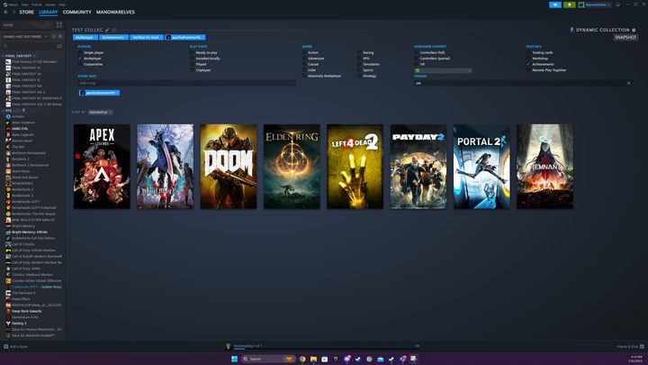This screenshot has width=648, height=365.
Task: Open sidebar advanced filter icon
Action: 59,46
